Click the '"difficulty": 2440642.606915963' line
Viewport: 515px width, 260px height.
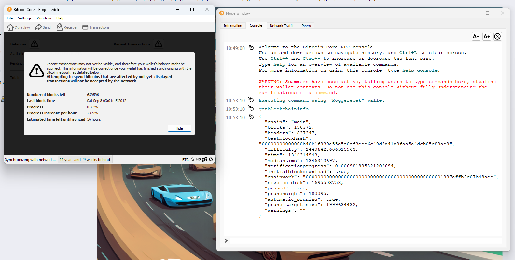[311, 149]
